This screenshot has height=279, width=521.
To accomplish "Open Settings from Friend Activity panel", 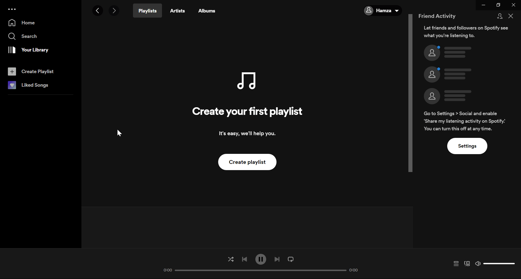I will coord(467,146).
